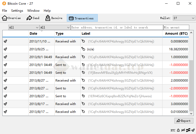Click the network connections icon
196x134 pixels.
point(188,130)
